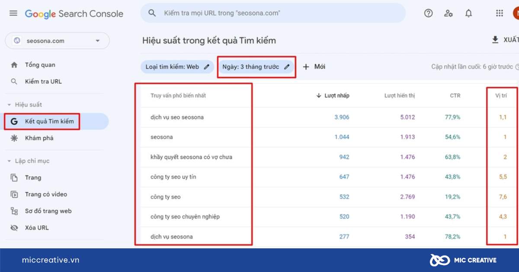Collapse the Lập chỉ mục section
Viewport: 519px width, 272px height.
point(29,161)
